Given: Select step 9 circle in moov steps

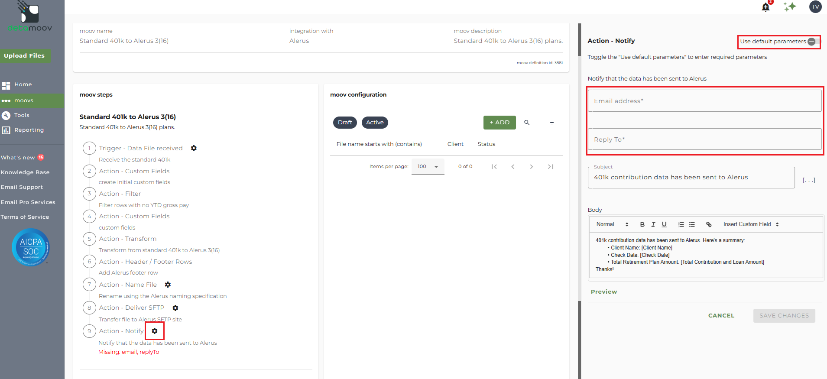Looking at the screenshot, I should 89,331.
